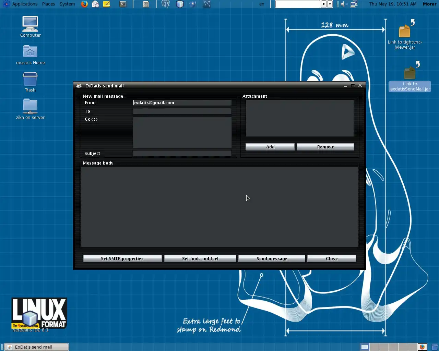Focus the From email field
439x351 pixels.
click(x=182, y=103)
